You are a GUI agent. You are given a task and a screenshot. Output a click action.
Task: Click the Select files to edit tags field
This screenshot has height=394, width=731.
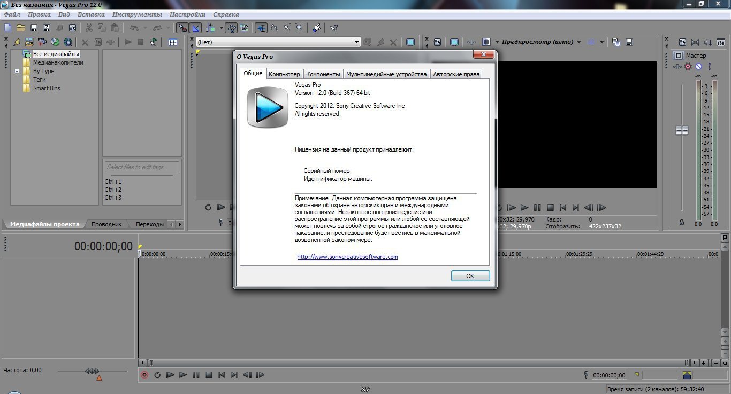point(142,167)
